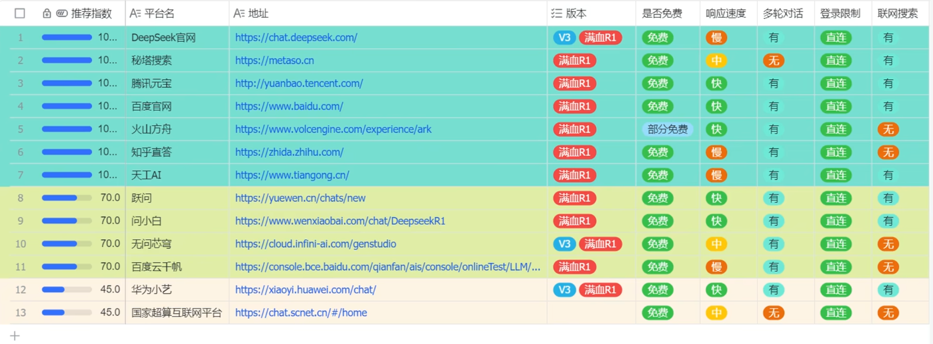This screenshot has width=933, height=344.
Task: Click the text-type icon of 地址 column
Action: point(239,13)
